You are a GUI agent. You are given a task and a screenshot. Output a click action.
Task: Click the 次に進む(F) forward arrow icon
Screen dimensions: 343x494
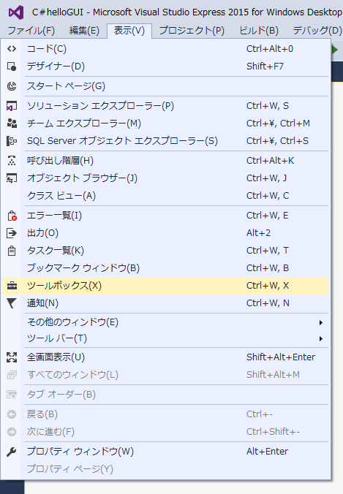pos(12,432)
